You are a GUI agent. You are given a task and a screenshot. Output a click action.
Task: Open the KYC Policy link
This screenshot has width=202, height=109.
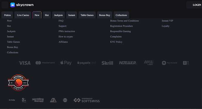[x=116, y=42]
